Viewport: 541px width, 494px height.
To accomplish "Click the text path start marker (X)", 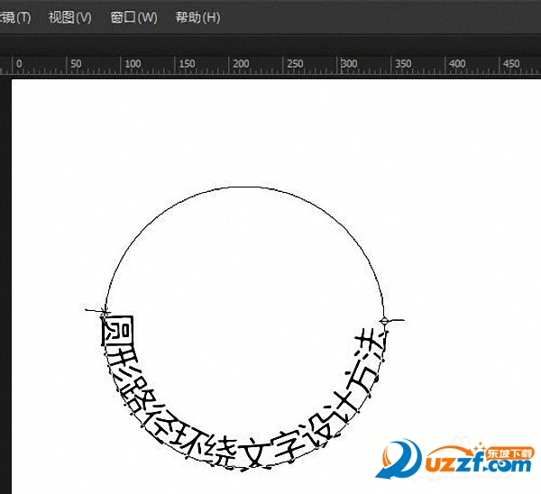I will 104,312.
